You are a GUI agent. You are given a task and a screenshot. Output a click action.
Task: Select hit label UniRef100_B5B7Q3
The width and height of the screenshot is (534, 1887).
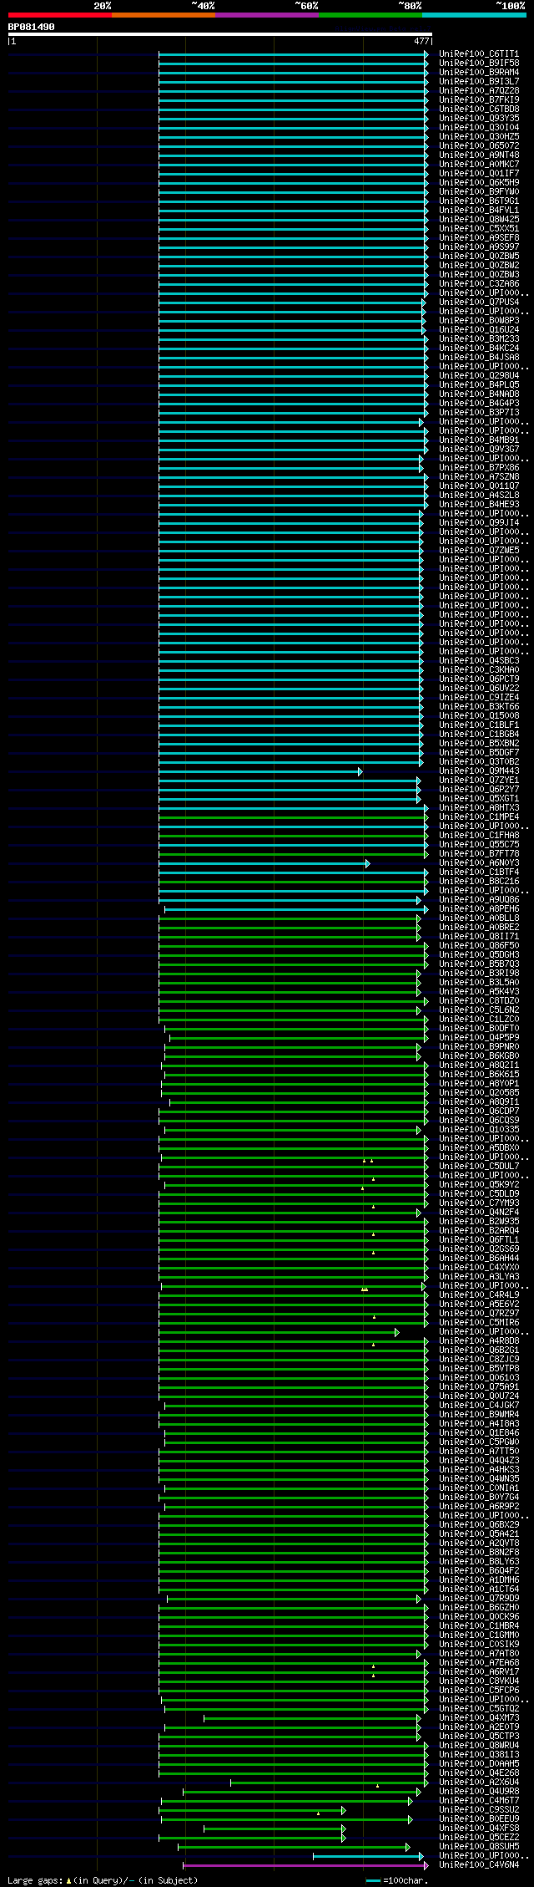(479, 964)
